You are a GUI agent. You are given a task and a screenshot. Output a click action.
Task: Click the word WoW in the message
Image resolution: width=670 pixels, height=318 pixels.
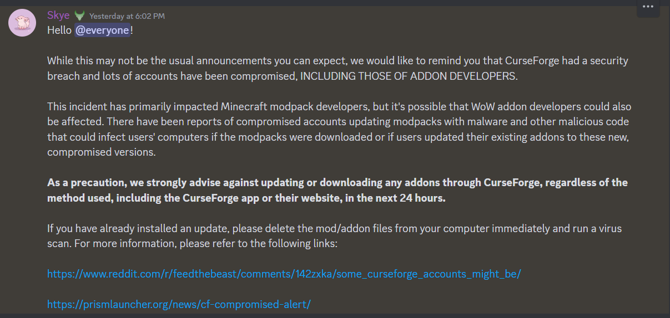coord(464,106)
